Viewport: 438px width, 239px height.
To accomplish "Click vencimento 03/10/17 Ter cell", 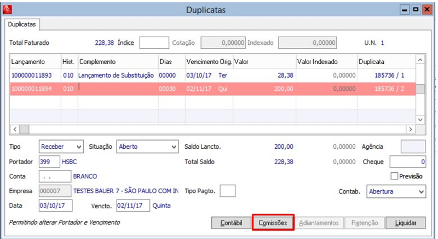I will click(x=209, y=75).
